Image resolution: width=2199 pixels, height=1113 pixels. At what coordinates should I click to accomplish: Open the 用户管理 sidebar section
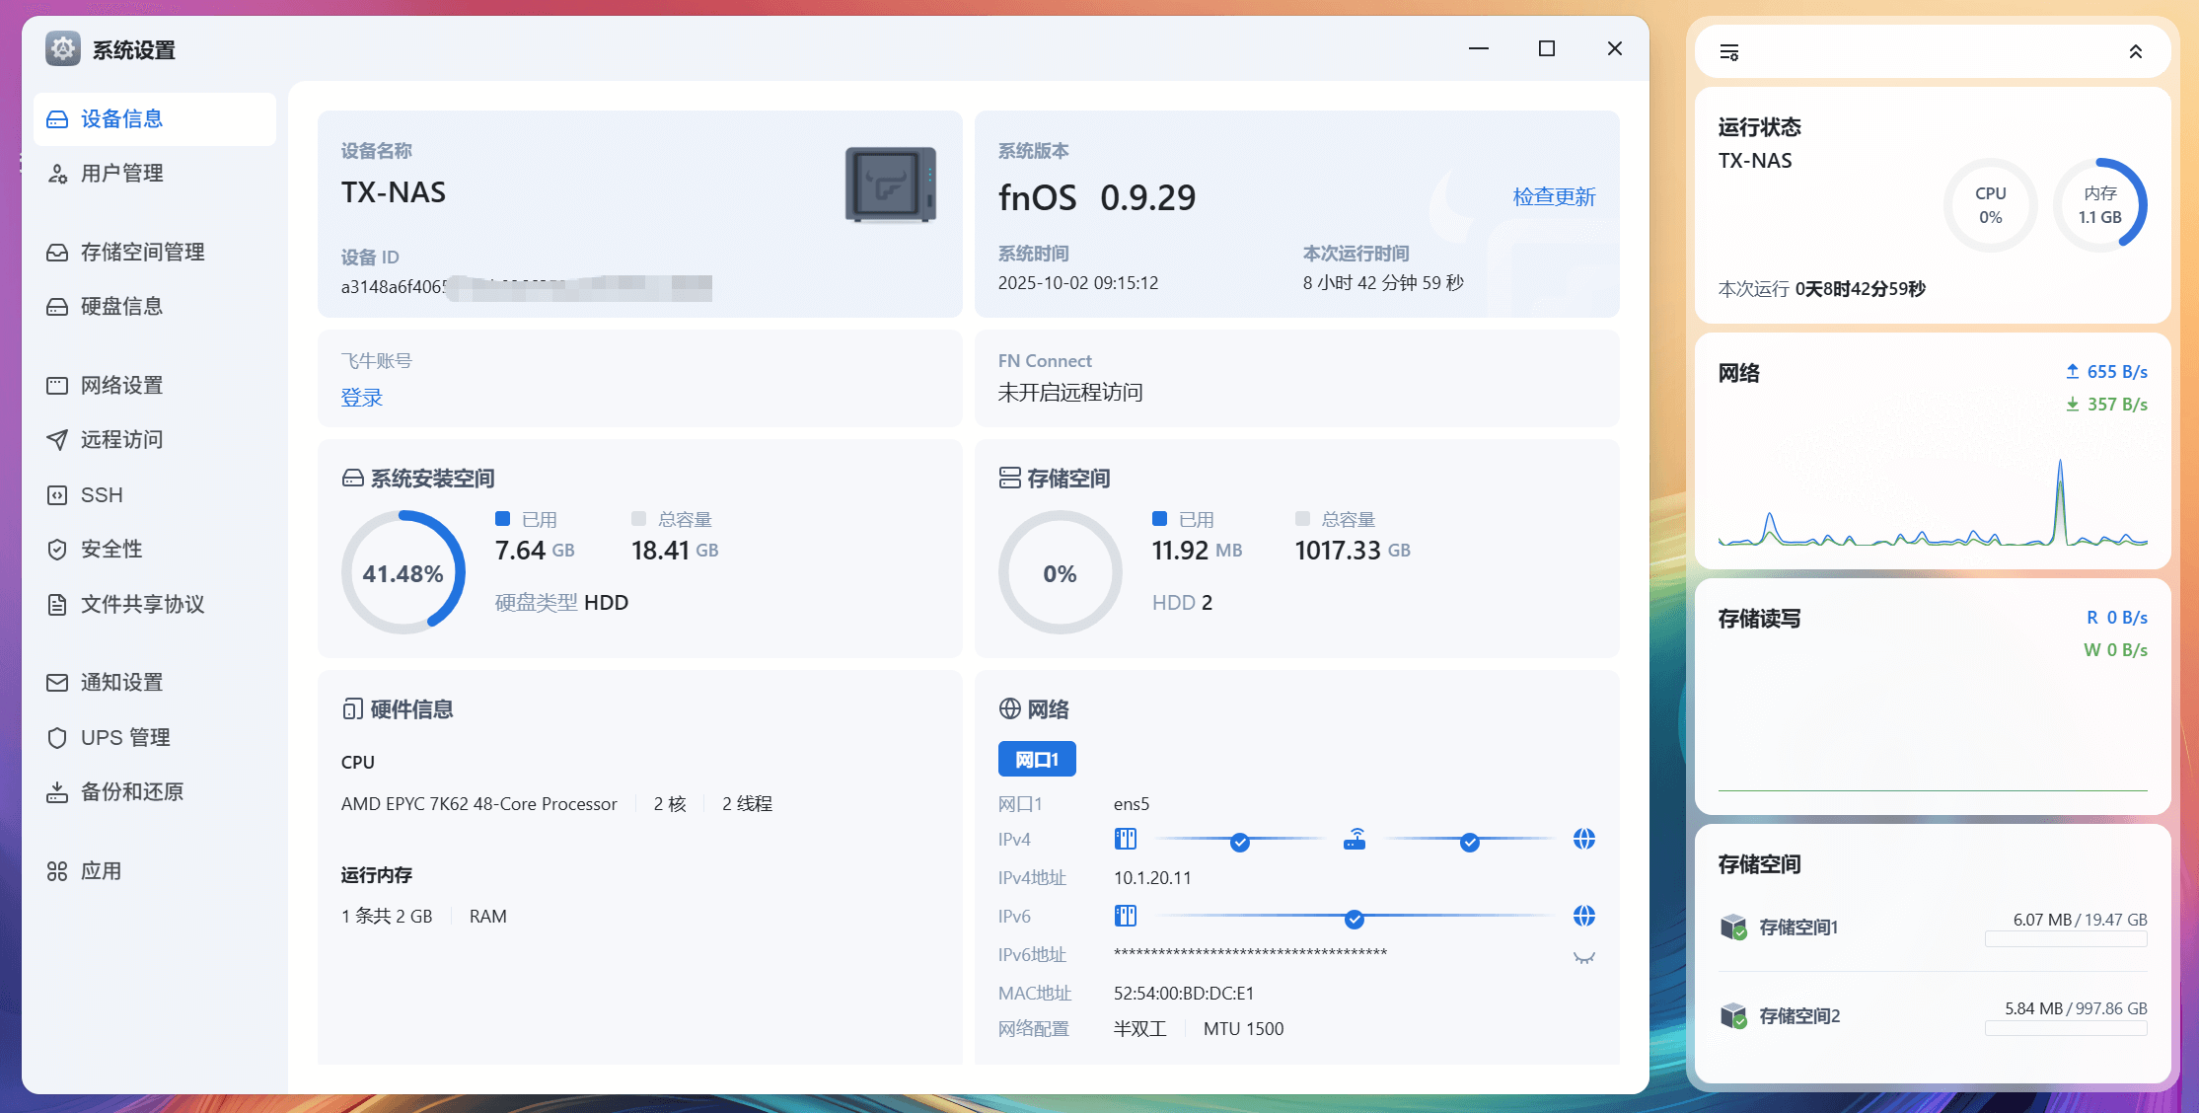(x=121, y=174)
